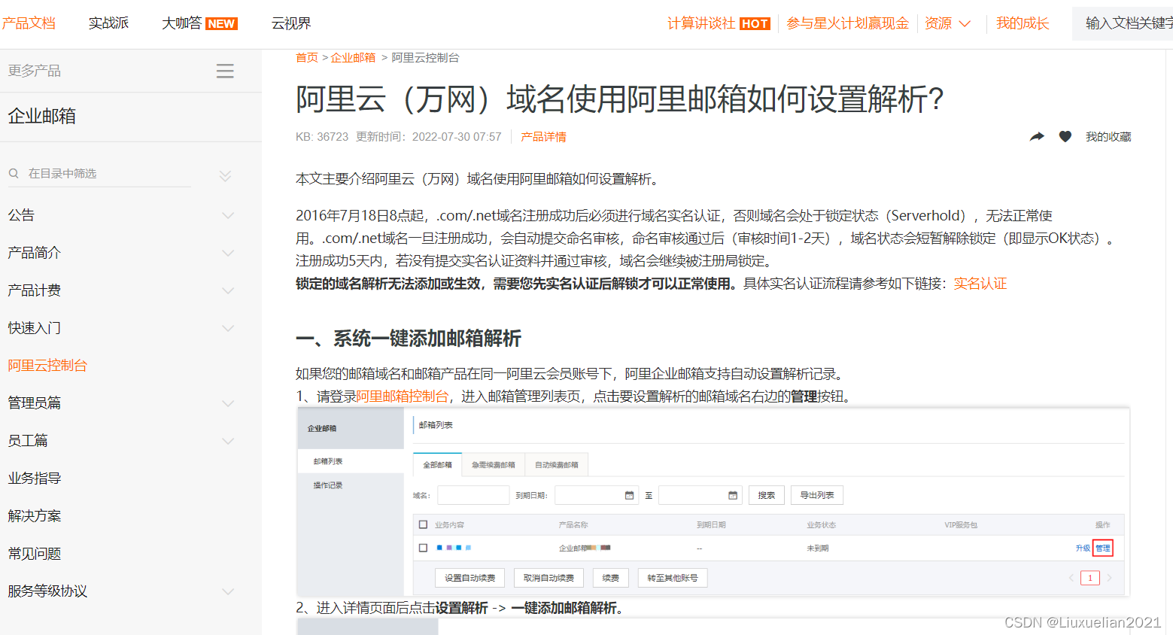The height and width of the screenshot is (635, 1173).
Task: Click the share arrow icon
Action: click(1037, 136)
